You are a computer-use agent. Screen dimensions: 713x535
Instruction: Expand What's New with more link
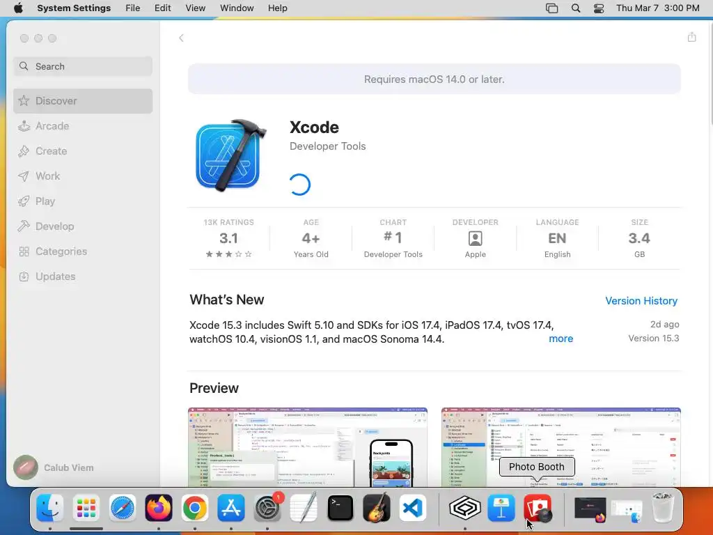pyautogui.click(x=561, y=339)
